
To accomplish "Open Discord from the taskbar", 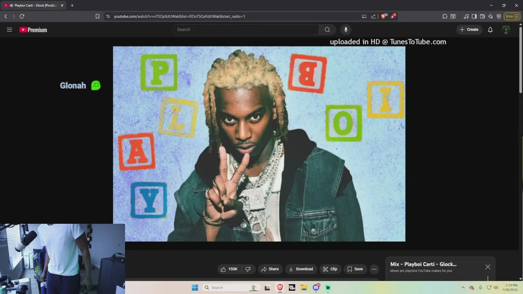I will [316, 287].
